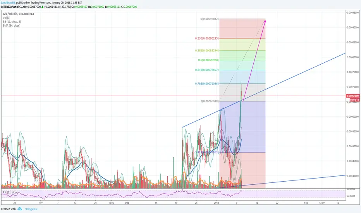Select the Vol (7) indicator label
This screenshot has height=213, width=361.
point(7,18)
